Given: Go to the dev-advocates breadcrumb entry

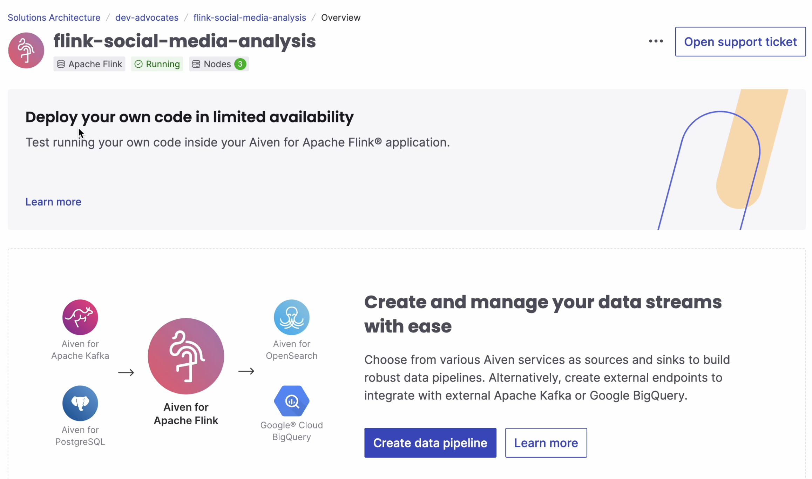Looking at the screenshot, I should [x=147, y=17].
